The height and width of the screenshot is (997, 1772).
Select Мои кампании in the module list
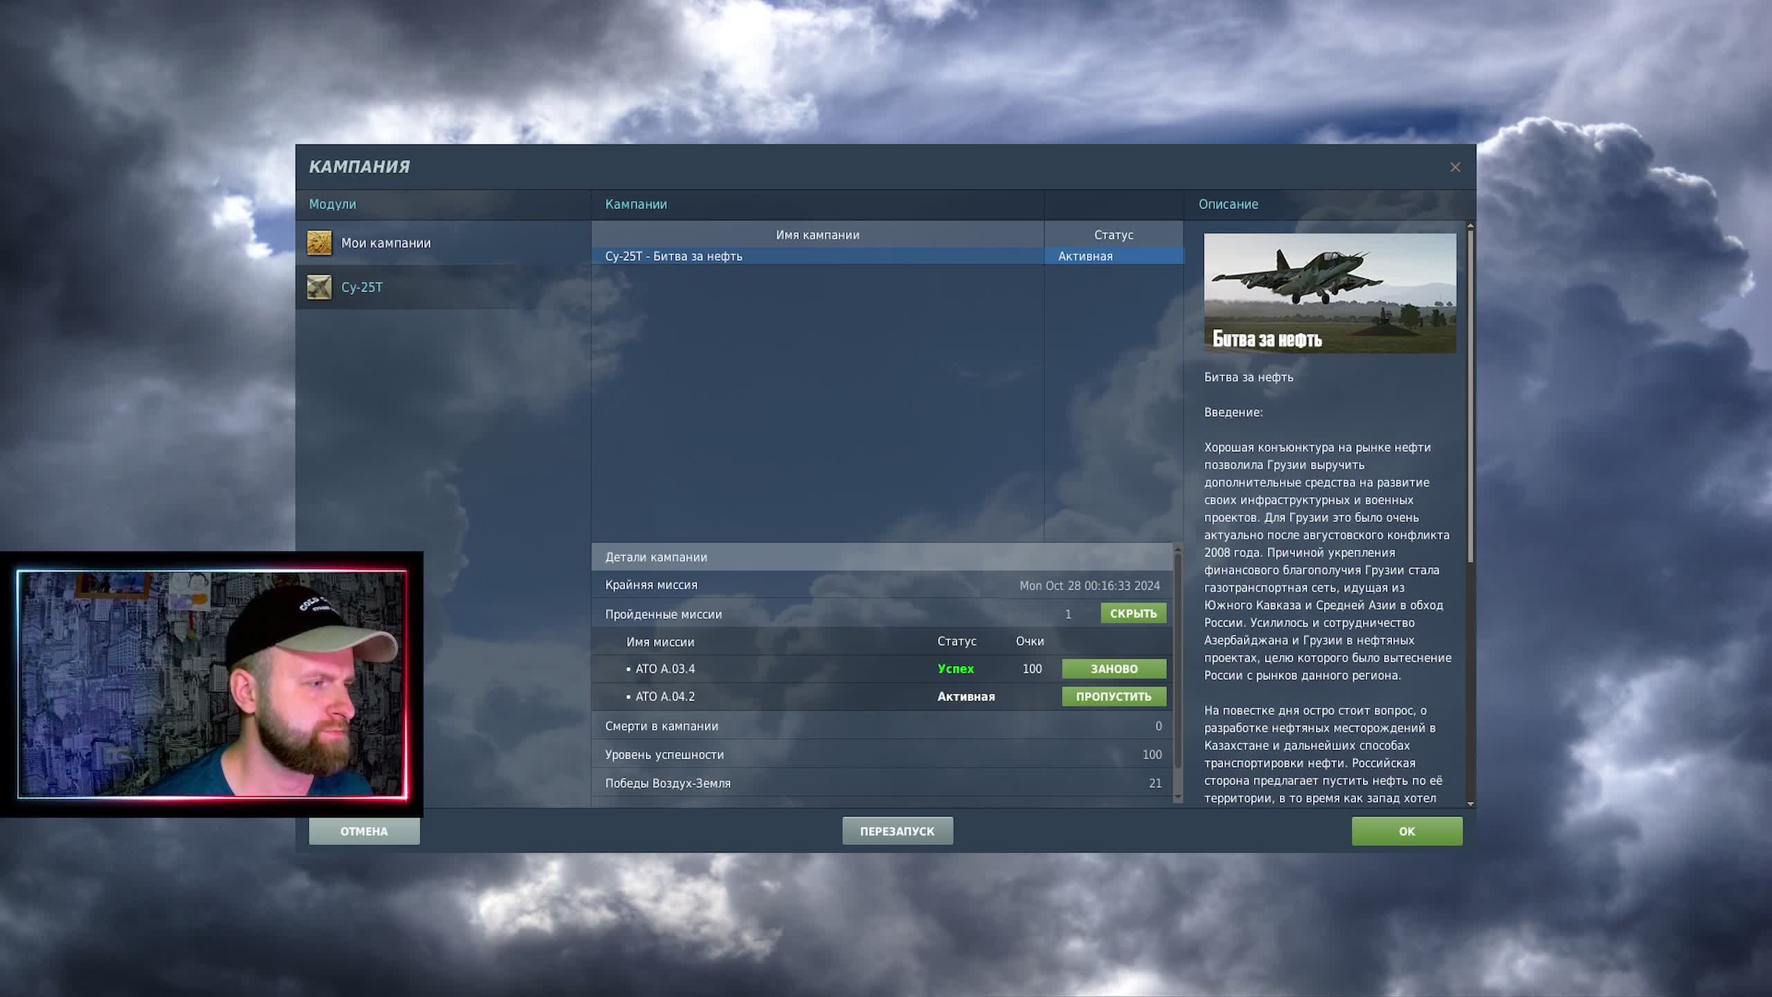(x=386, y=243)
